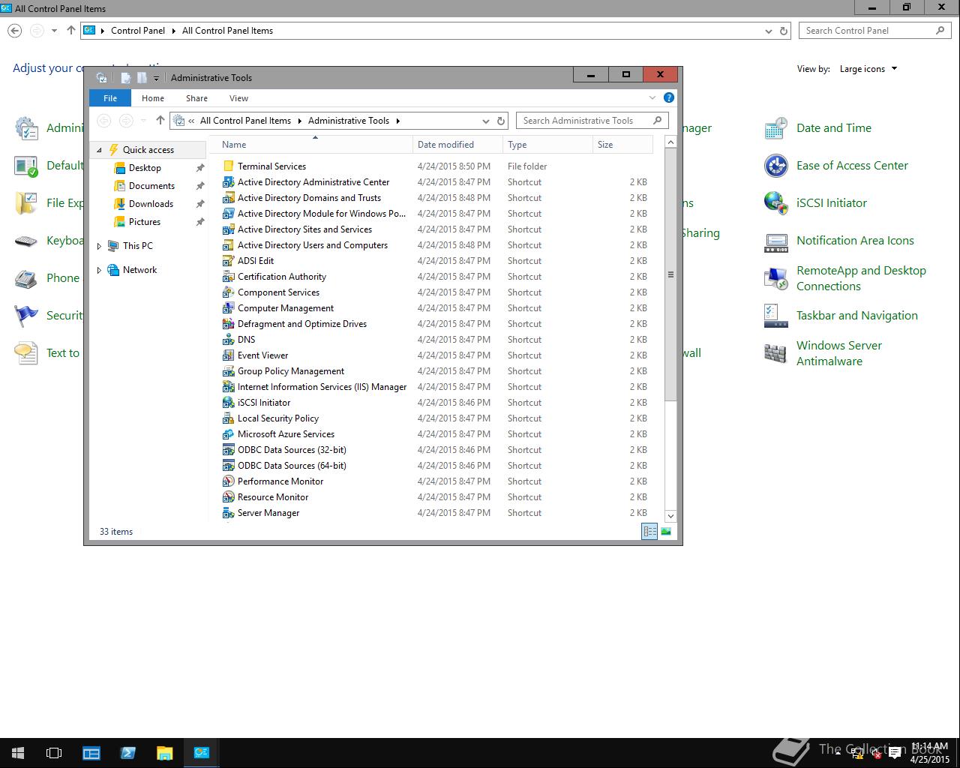The image size is (960, 768).
Task: Select the ADSI Edit shortcut icon
Action: [229, 260]
